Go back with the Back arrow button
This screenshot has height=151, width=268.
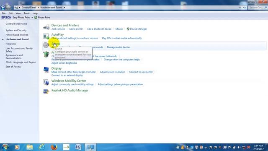(x=3, y=8)
